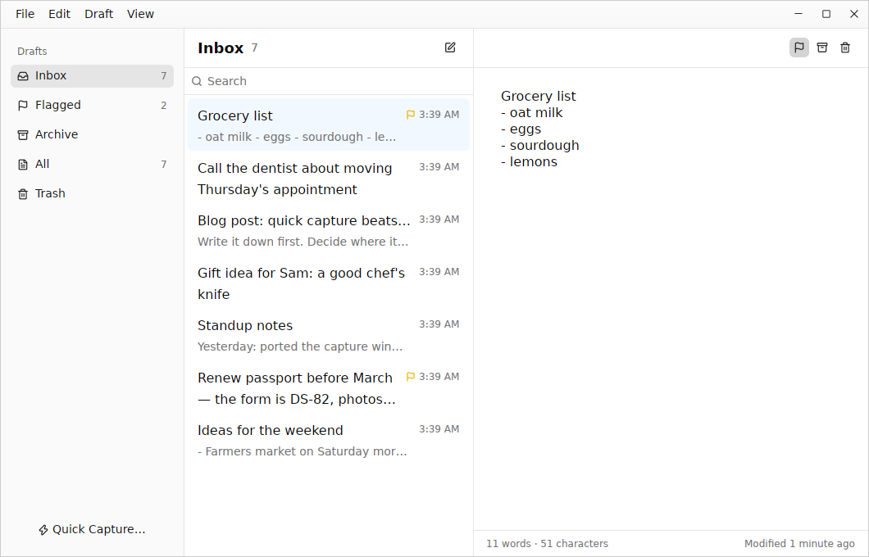
Task: Open the Ideas for the weekend draft
Action: (x=329, y=440)
